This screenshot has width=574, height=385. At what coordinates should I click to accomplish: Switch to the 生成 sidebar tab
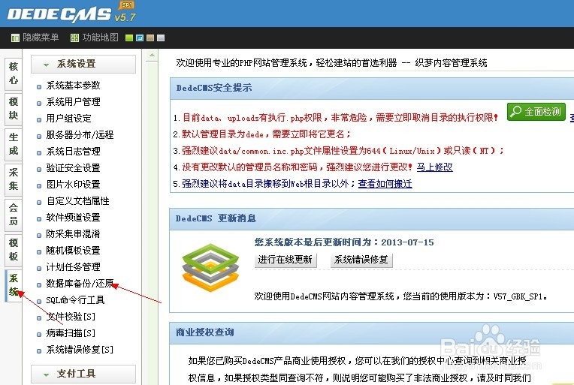[x=14, y=144]
